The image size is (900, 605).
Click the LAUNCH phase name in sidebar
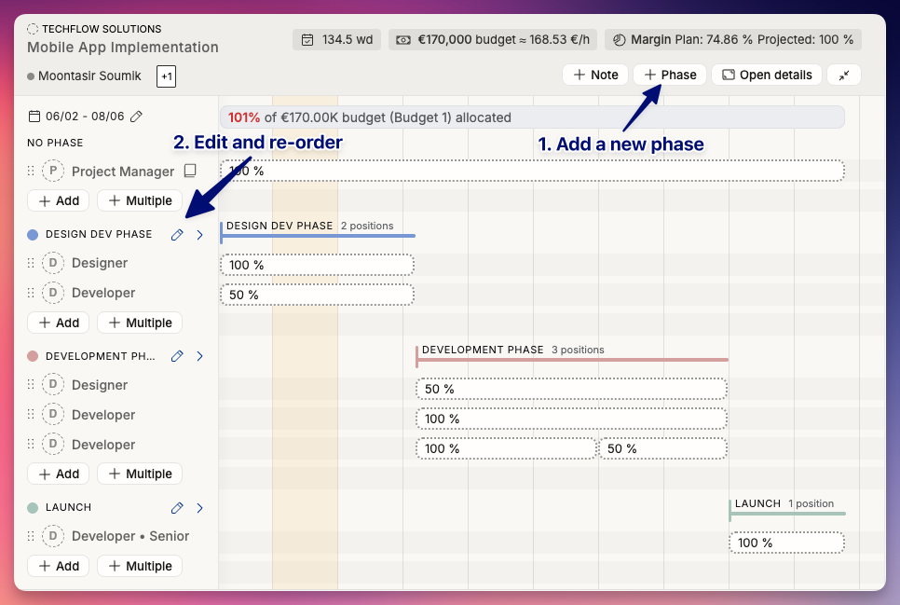click(x=68, y=507)
